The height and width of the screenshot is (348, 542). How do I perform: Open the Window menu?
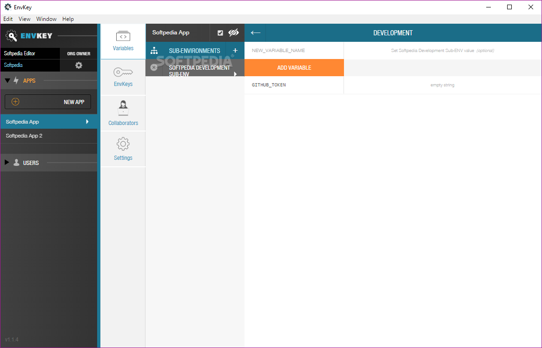[x=46, y=19]
